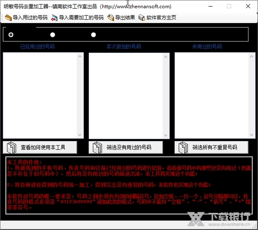
Task: Open the 导入需要加工的号码 toolbar item
Action: [77, 18]
